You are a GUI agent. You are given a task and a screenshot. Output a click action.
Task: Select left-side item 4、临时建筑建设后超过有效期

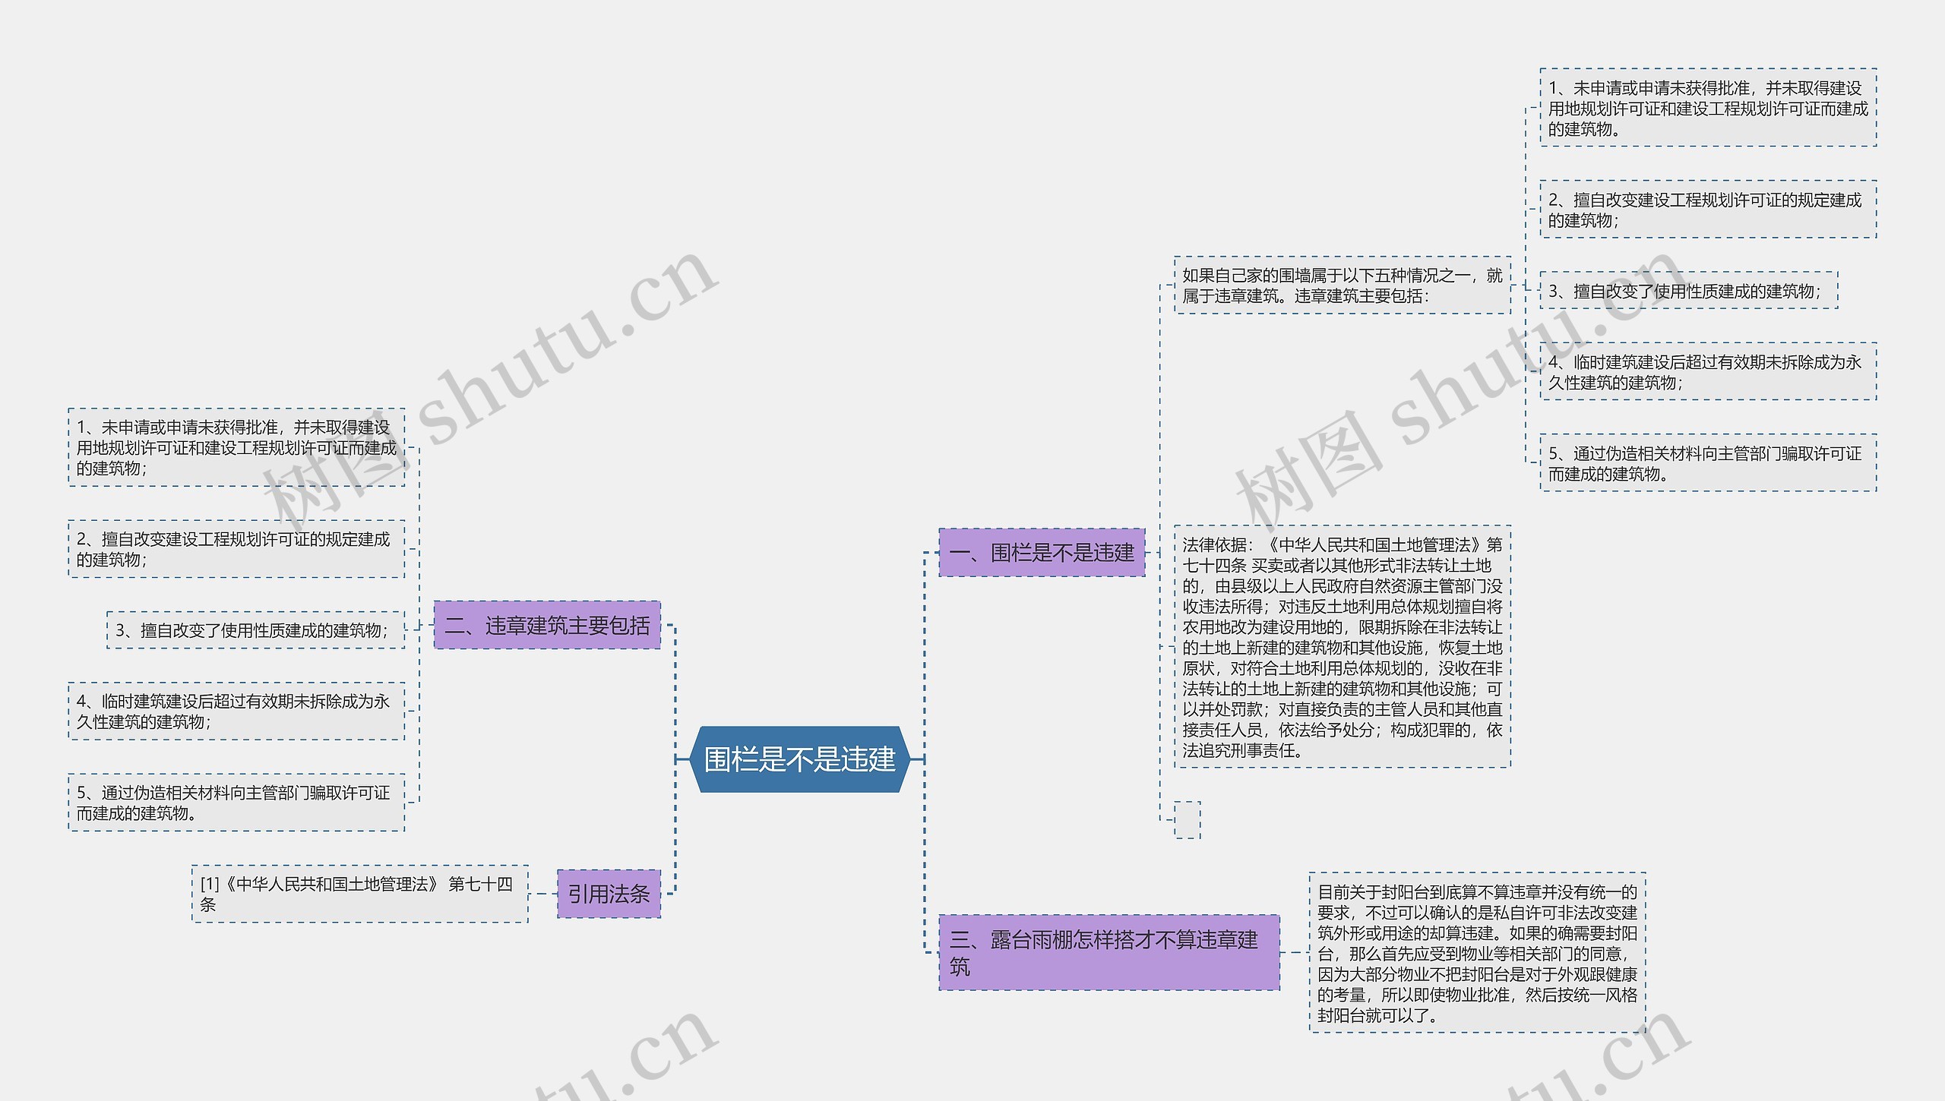[236, 711]
